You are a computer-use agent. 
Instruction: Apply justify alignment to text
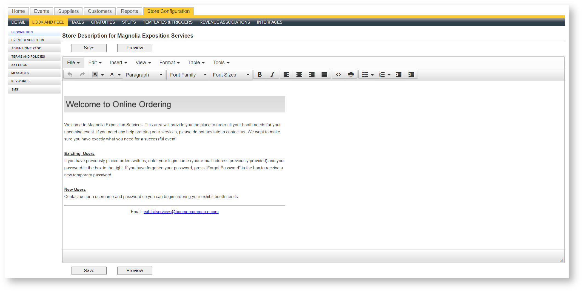pos(324,75)
